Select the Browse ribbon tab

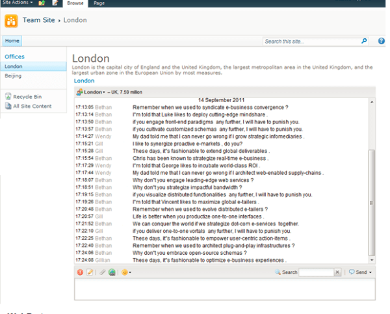pyautogui.click(x=76, y=3)
